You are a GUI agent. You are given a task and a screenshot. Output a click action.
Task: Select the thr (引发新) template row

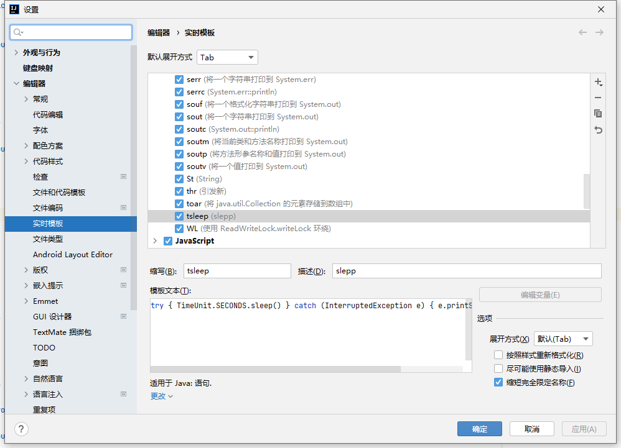[x=369, y=191]
